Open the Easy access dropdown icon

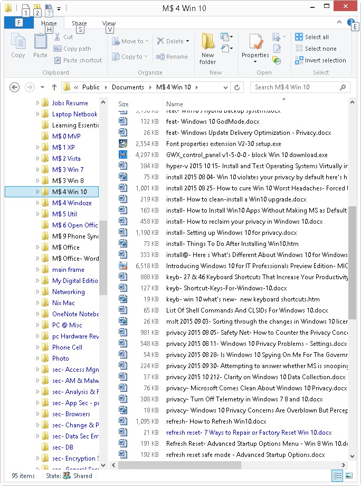point(226,48)
